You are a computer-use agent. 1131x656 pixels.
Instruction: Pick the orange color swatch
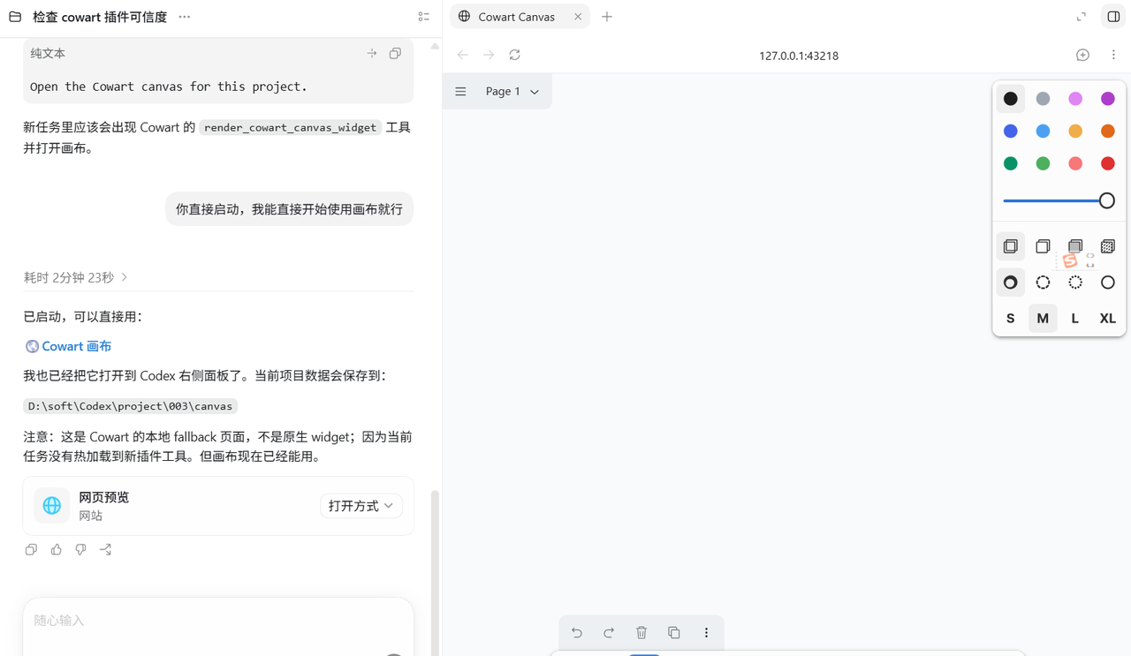[x=1108, y=132]
